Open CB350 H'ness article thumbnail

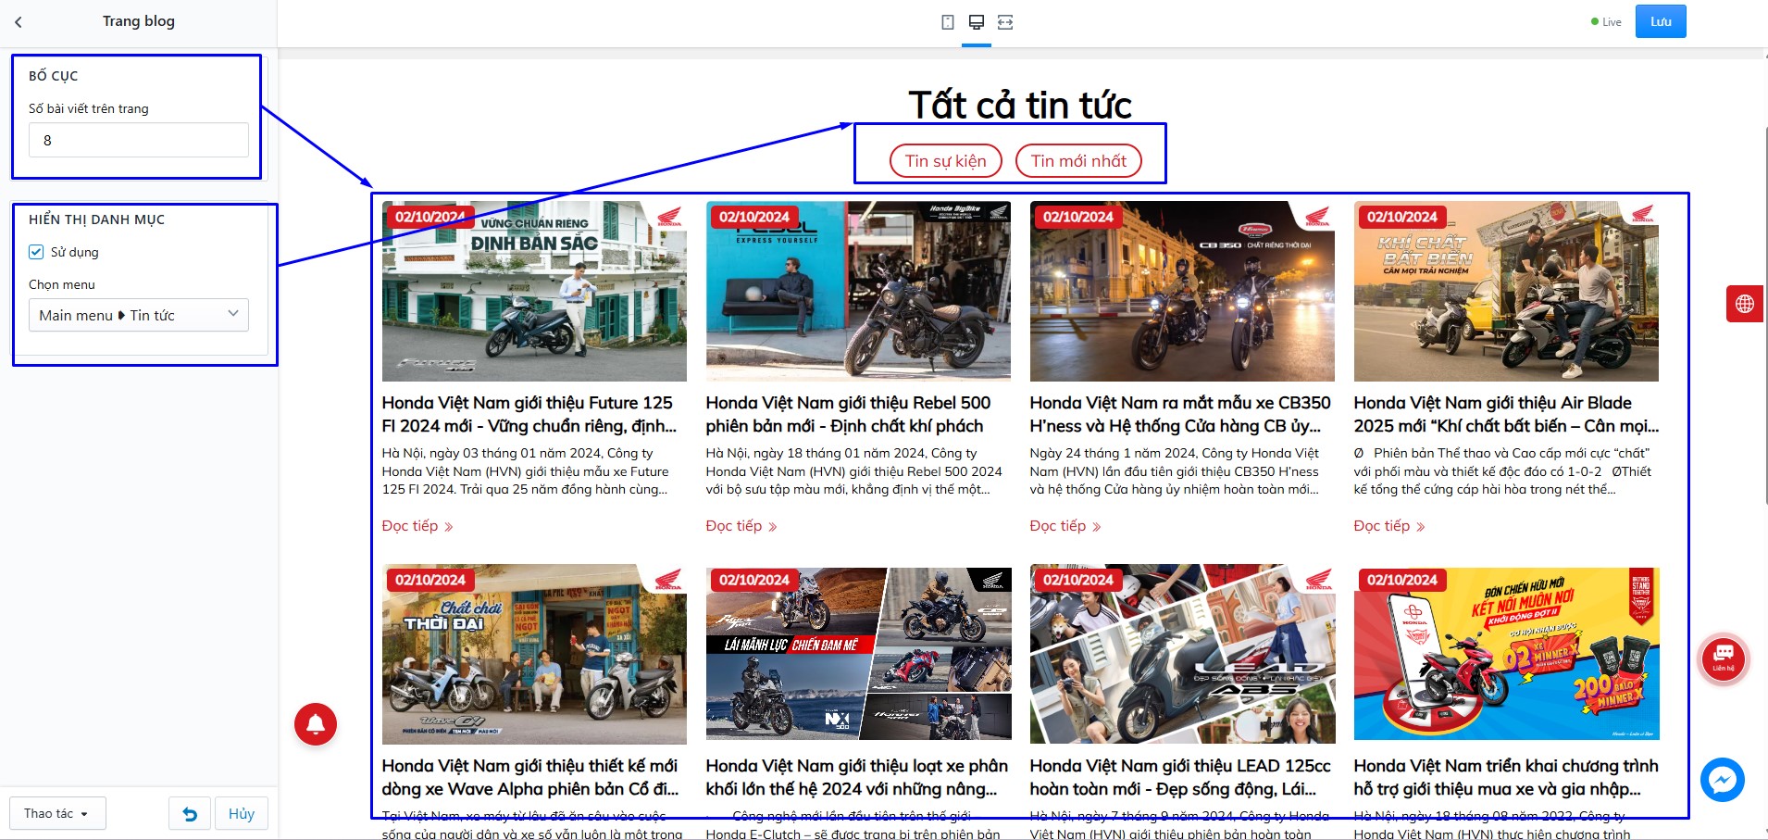pyautogui.click(x=1182, y=291)
